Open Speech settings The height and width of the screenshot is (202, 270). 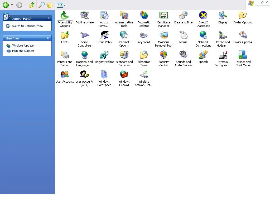pyautogui.click(x=203, y=57)
